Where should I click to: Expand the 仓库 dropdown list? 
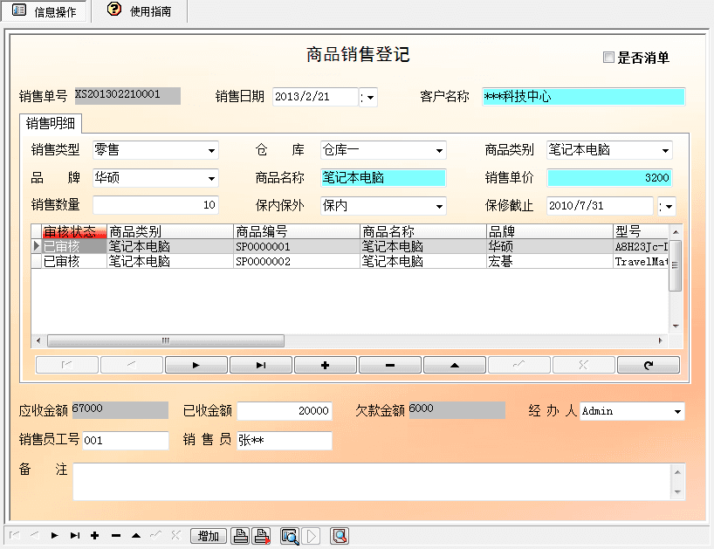point(438,150)
